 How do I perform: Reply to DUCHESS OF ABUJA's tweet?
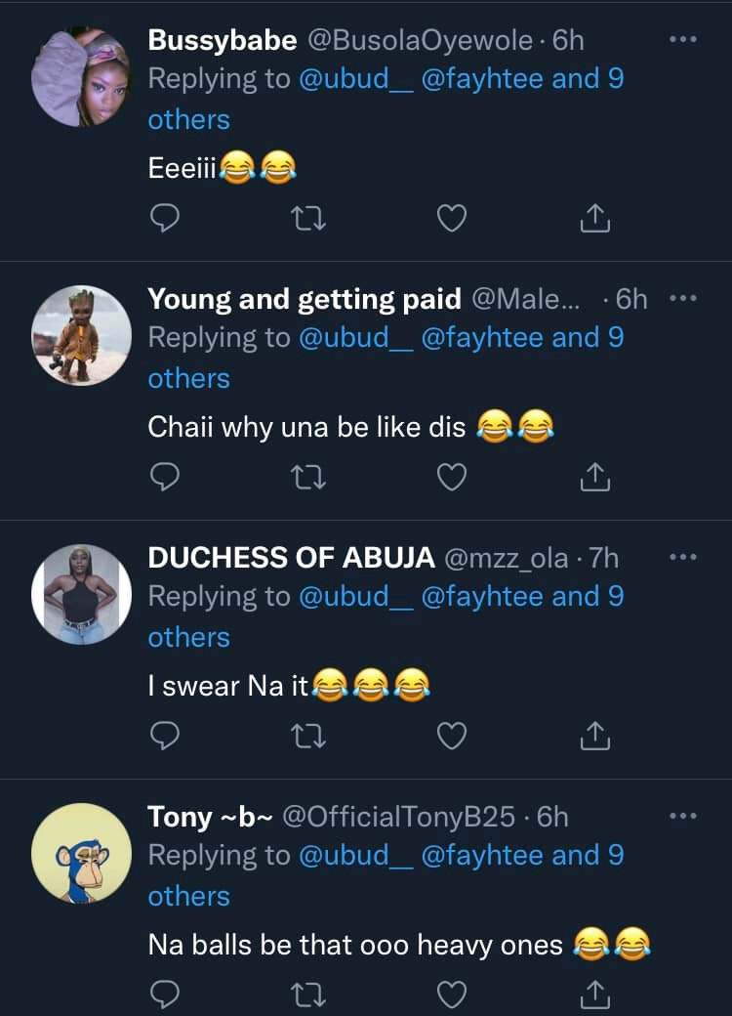[x=165, y=737]
